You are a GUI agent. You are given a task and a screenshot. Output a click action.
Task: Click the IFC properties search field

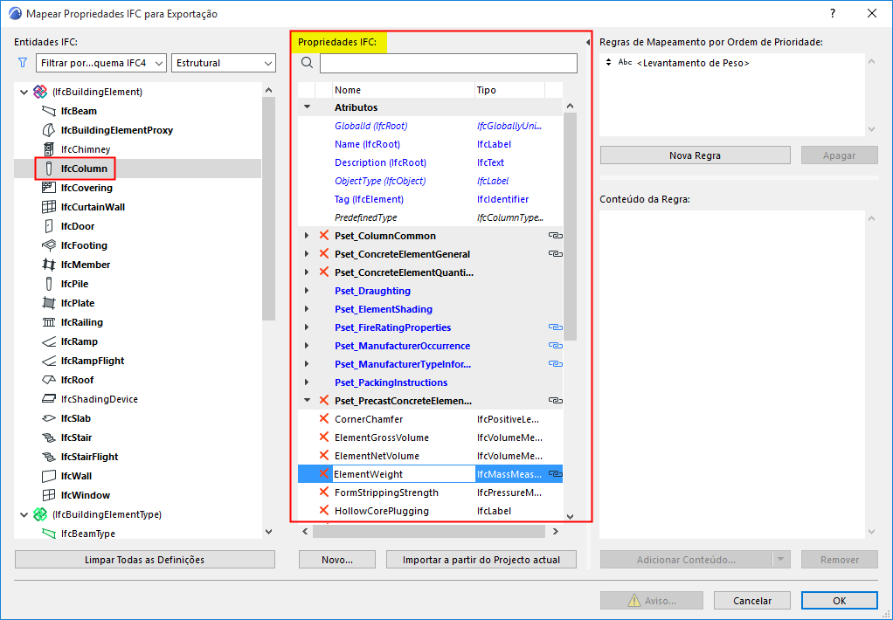point(448,63)
